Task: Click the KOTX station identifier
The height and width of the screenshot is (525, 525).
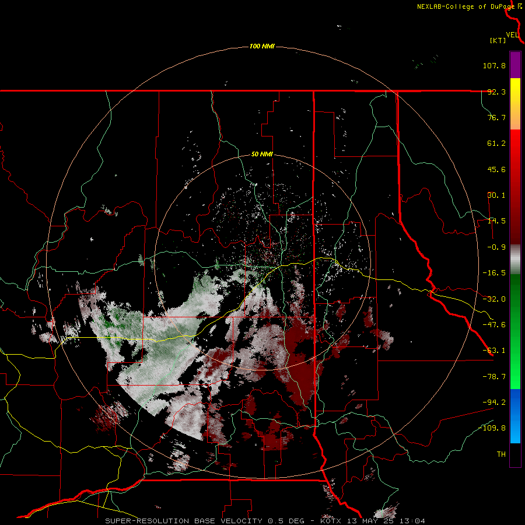Action: (331, 521)
